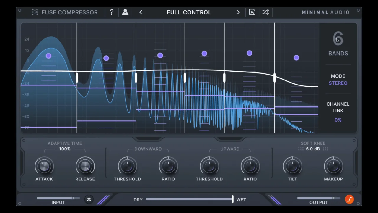Click the ADAPTIVE TIME label

click(65, 143)
